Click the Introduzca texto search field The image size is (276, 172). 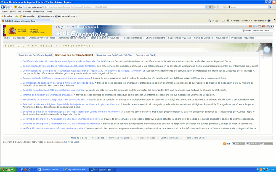tap(262, 31)
